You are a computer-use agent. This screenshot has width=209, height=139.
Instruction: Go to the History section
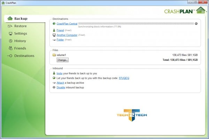tap(20, 41)
